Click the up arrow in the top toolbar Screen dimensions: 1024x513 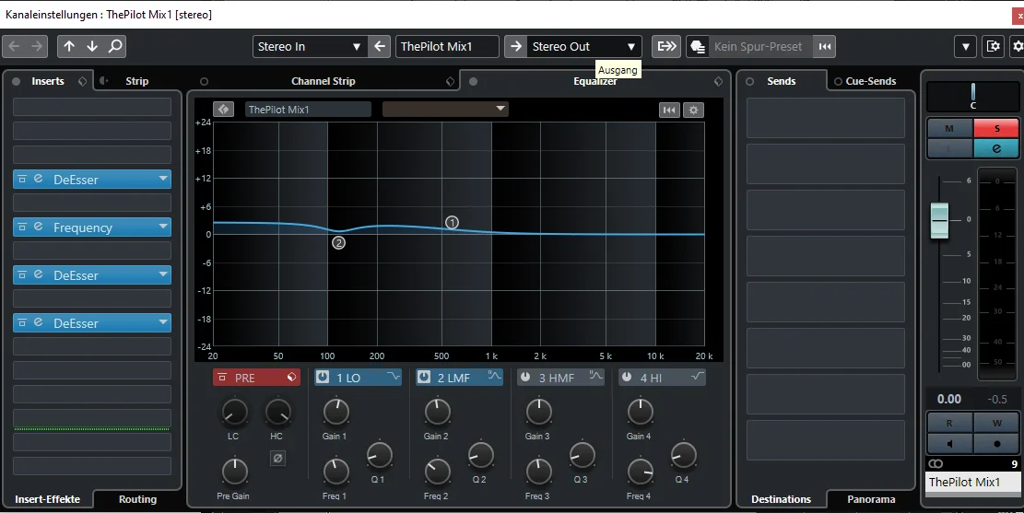coord(69,46)
